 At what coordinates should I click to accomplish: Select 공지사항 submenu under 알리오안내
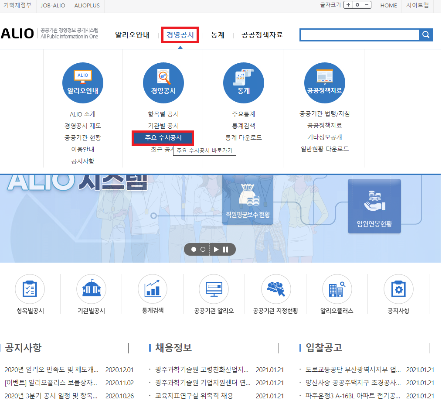82,161
